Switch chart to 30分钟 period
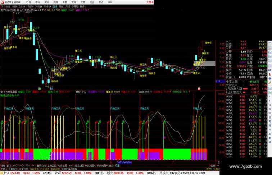Viewport: 272px width, 175px height. click(38, 6)
